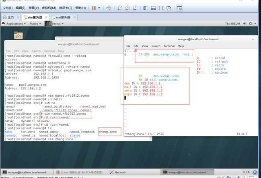Open the home folder desktop icon
The height and width of the screenshot is (178, 261).
[18, 35]
